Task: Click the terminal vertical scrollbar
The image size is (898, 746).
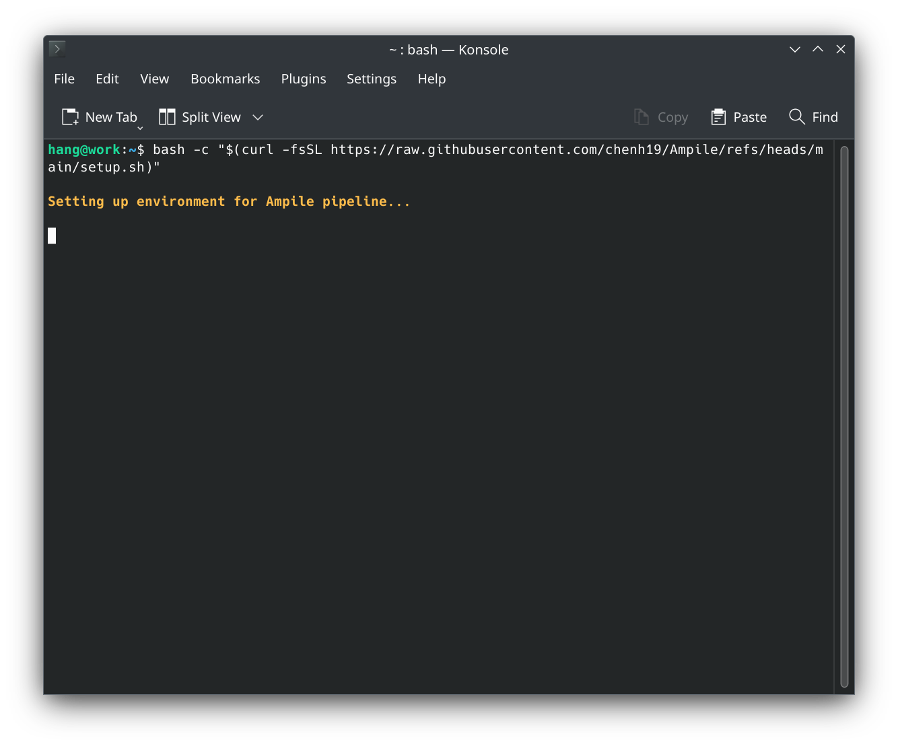Action: (x=844, y=416)
